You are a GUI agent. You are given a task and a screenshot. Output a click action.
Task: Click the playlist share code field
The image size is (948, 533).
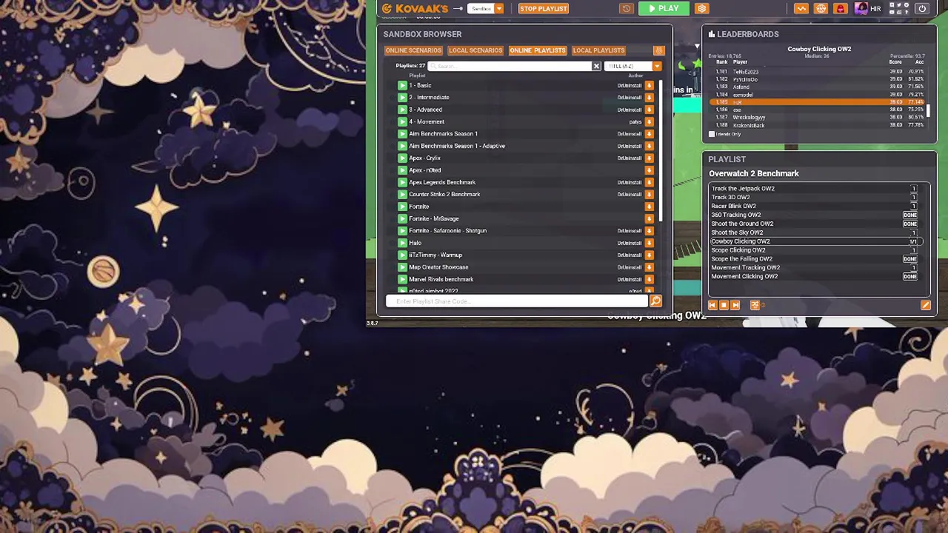click(517, 301)
